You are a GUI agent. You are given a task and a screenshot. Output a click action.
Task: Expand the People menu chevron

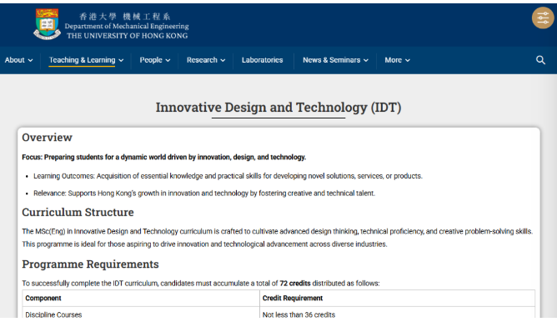[168, 60]
